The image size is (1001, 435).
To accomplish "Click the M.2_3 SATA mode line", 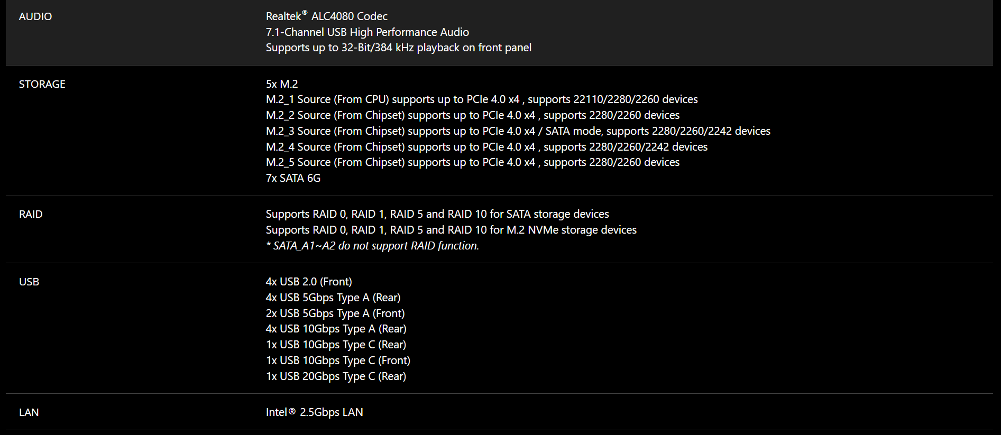I will 518,131.
